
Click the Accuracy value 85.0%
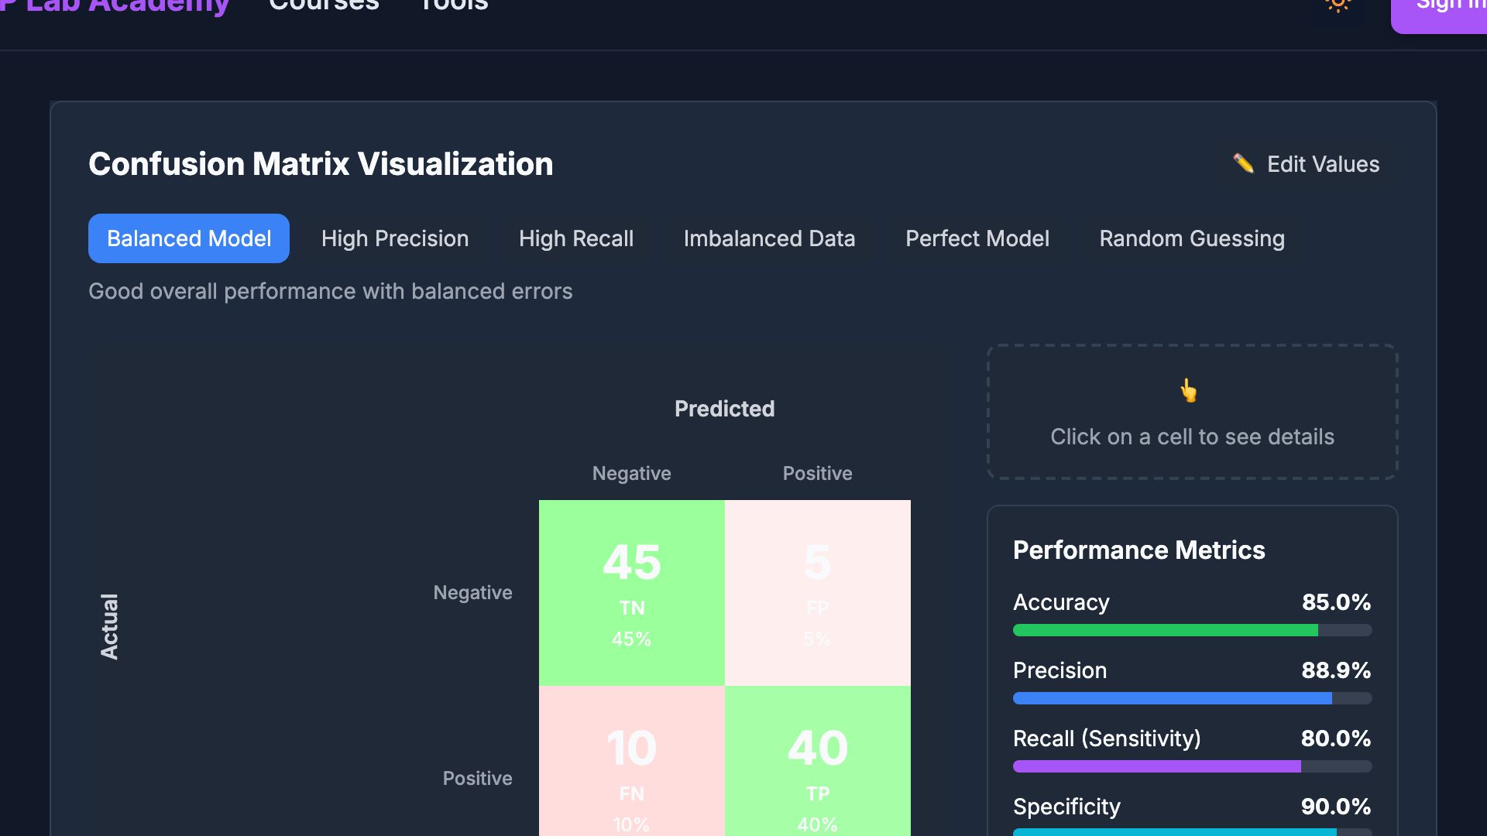point(1336,602)
